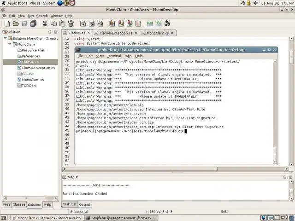This screenshot has width=295, height=221.
Task: Collapse the MonoClam project node
Action: point(10,44)
